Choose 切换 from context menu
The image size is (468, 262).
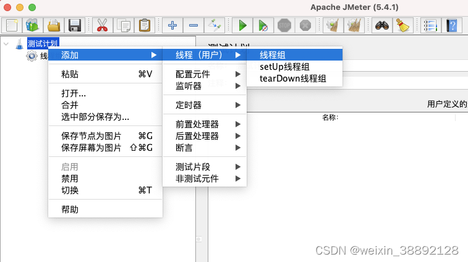tap(105, 190)
